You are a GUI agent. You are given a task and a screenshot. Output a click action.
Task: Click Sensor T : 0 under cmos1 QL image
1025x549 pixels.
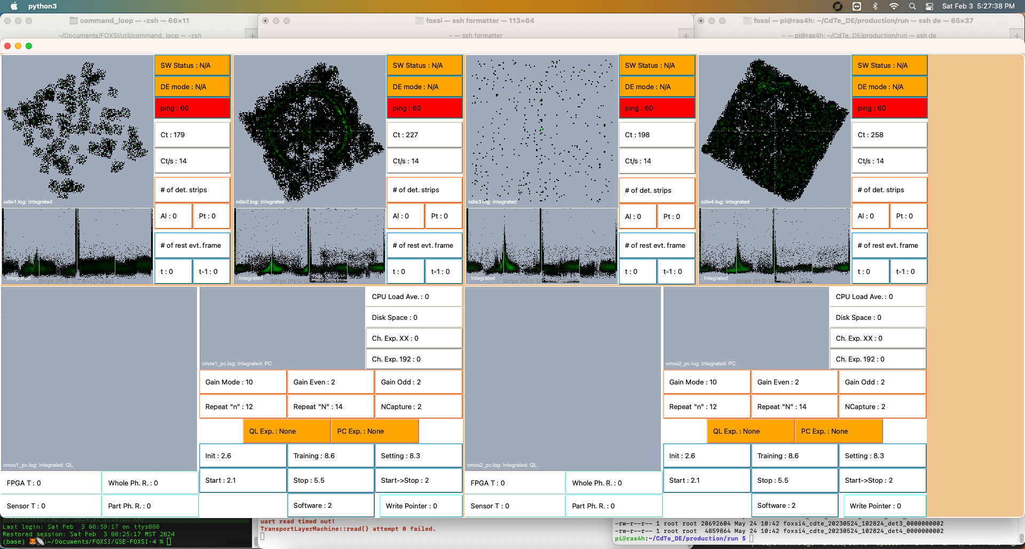(x=51, y=506)
